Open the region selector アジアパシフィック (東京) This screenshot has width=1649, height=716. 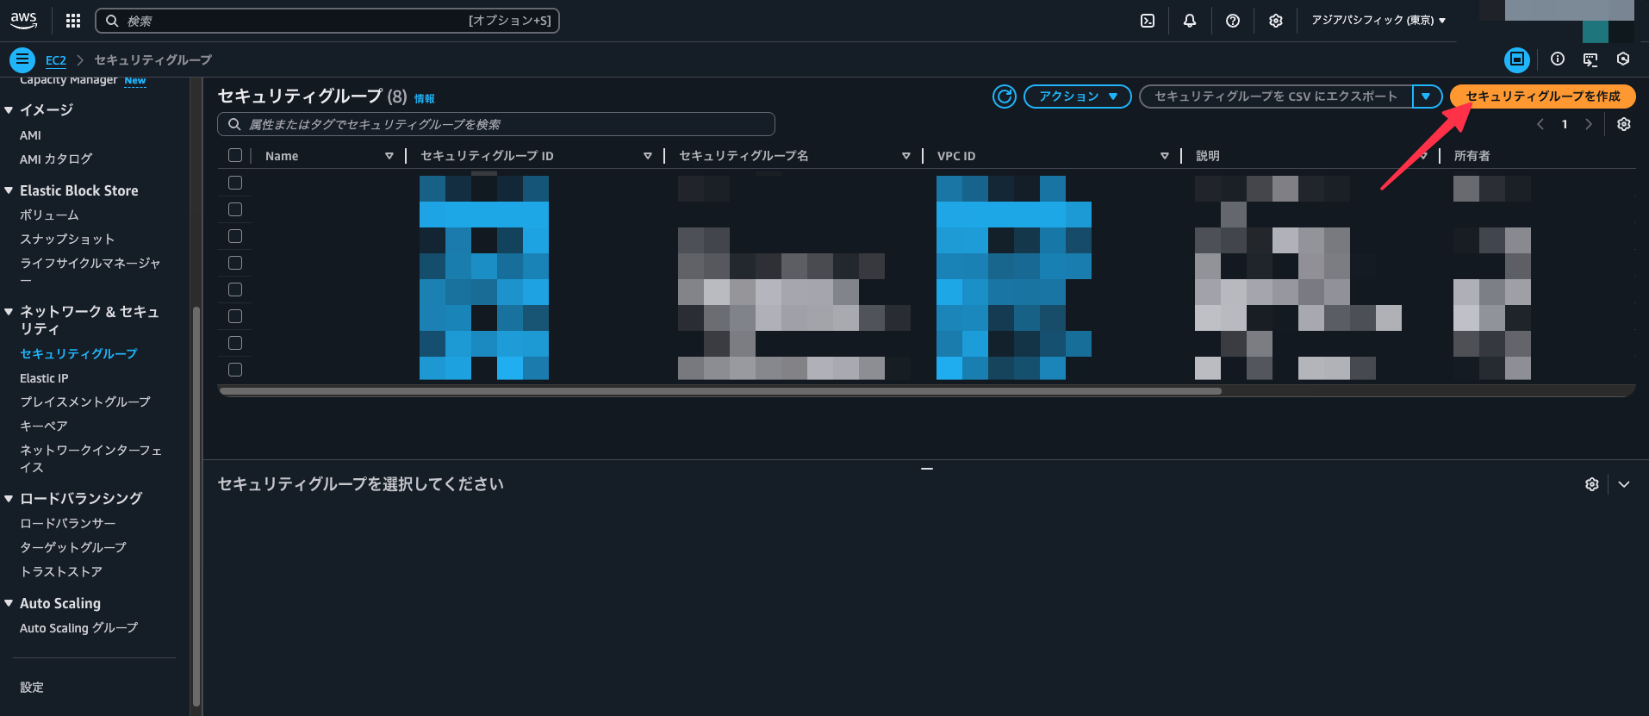click(1378, 21)
